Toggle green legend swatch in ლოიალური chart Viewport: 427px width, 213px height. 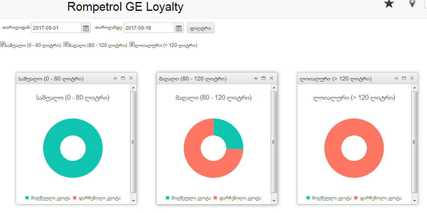pyautogui.click(x=308, y=198)
